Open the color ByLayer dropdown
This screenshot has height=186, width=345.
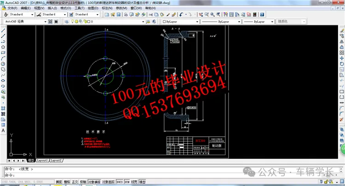[197, 22]
